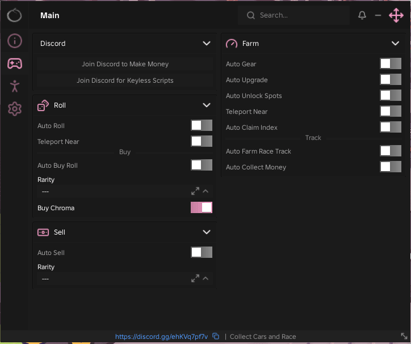Viewport: 411px width, 344px height.
Task: Click the Track divider label
Action: click(x=313, y=138)
